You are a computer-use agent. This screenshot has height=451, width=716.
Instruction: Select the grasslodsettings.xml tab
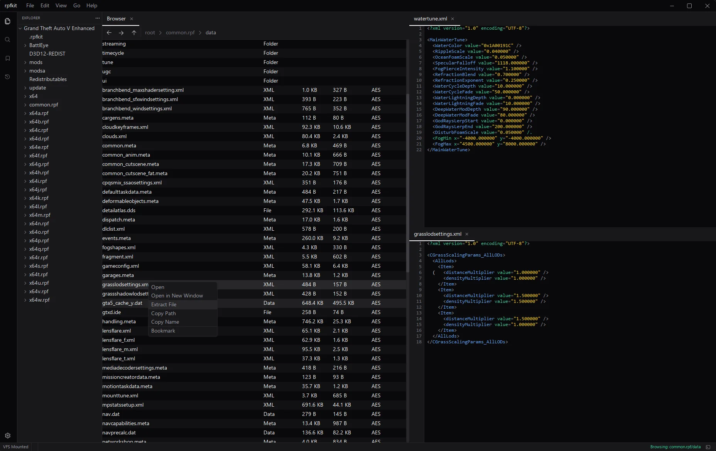(x=437, y=234)
